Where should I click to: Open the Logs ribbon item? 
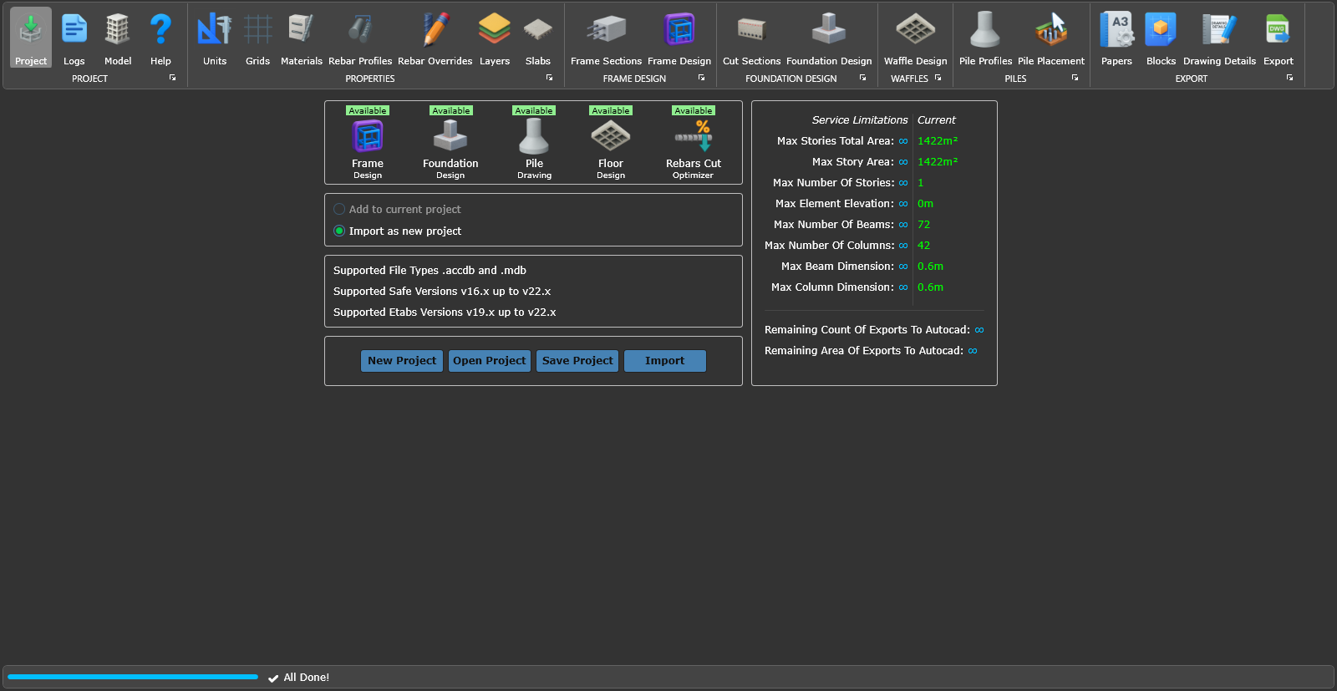point(74,38)
